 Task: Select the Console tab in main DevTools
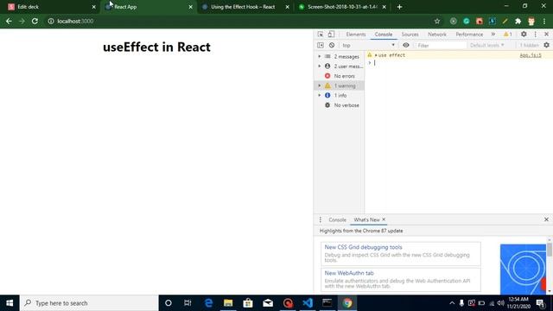coord(384,35)
